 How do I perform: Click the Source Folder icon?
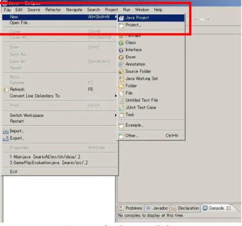[121, 72]
